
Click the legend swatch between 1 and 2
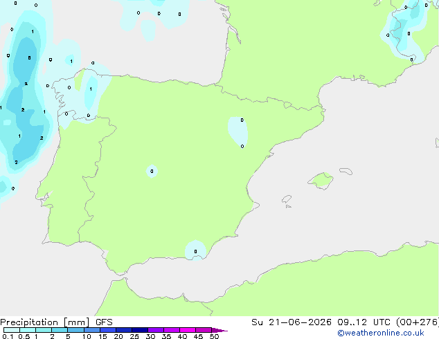tap(44, 330)
